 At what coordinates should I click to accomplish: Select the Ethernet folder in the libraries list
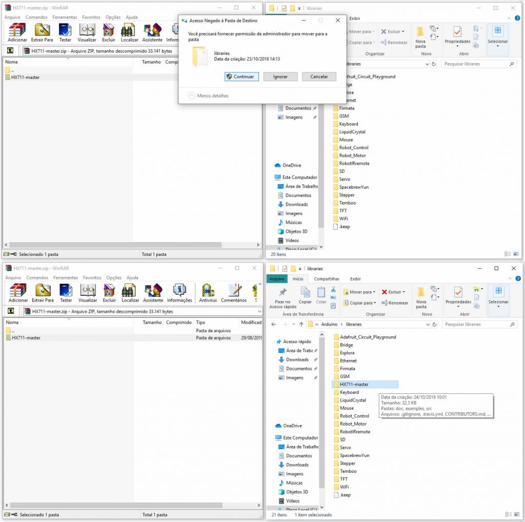[x=348, y=360]
